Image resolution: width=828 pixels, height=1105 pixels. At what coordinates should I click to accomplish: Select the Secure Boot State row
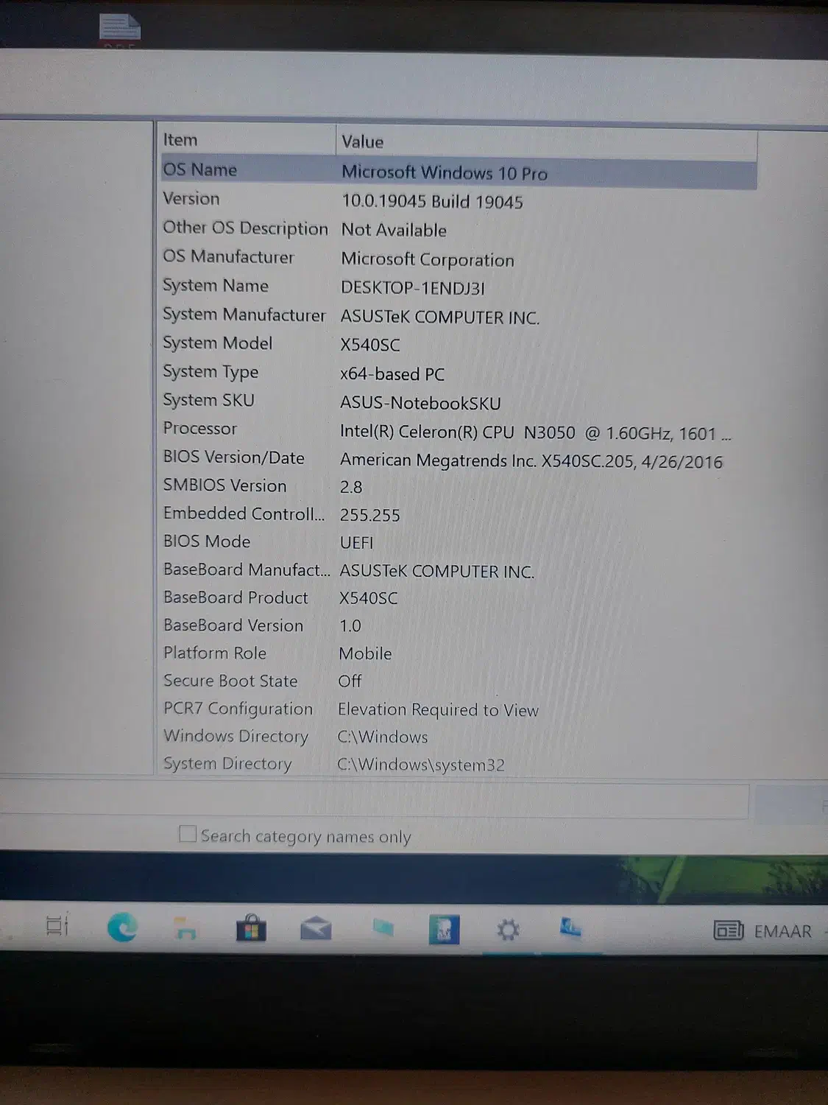coord(459,681)
